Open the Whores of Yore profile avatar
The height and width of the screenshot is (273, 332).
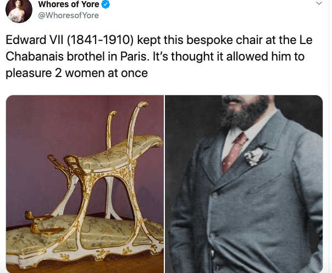point(19,10)
